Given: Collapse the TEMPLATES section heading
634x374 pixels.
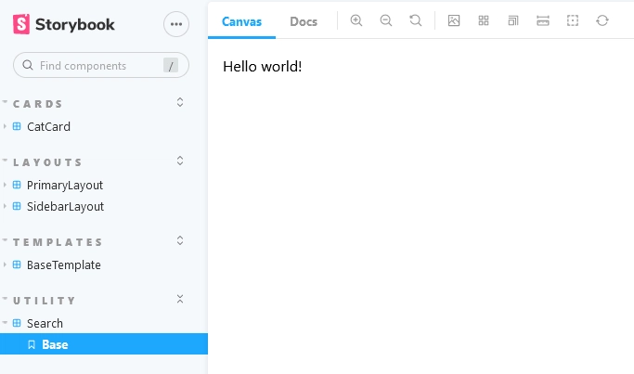Looking at the screenshot, I should tap(58, 242).
